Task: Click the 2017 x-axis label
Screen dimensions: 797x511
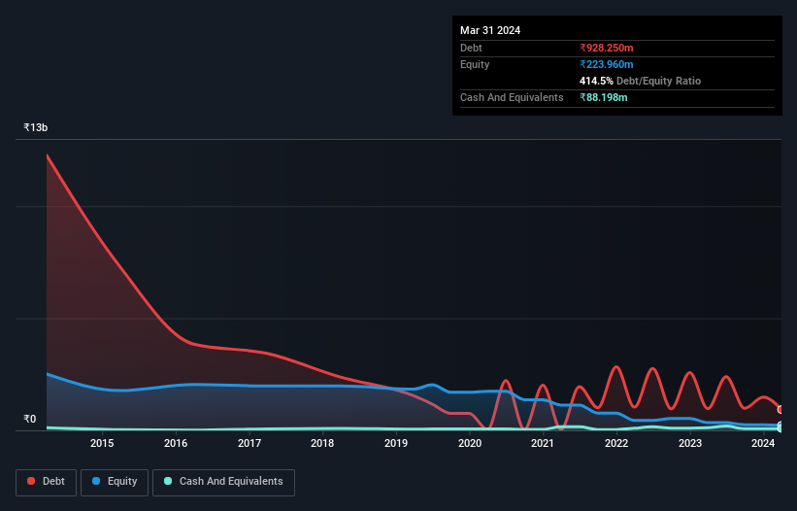Action: [249, 443]
